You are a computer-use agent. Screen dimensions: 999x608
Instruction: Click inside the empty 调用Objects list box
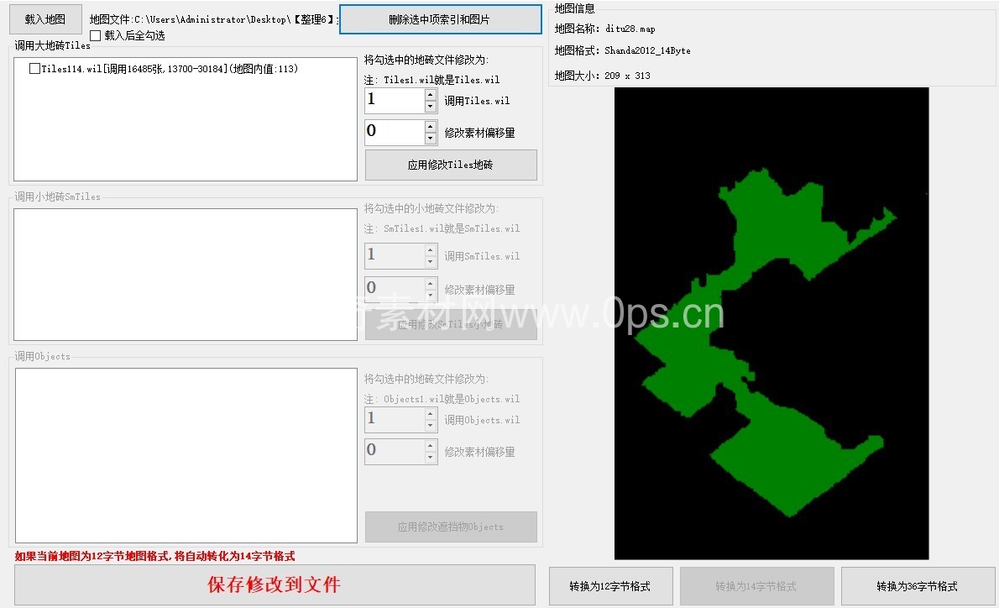click(186, 455)
